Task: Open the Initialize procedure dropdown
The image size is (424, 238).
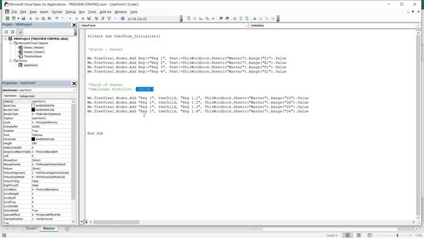Action: click(x=416, y=25)
